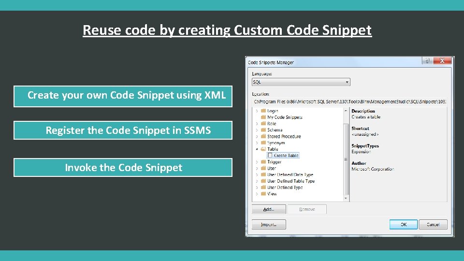
Task: Click the tree vertical scrollbar thumb
Action: pos(346,159)
